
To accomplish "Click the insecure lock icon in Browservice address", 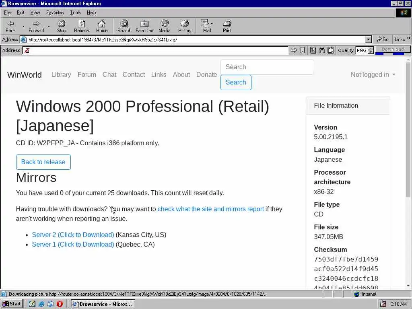I will [x=27, y=50].
